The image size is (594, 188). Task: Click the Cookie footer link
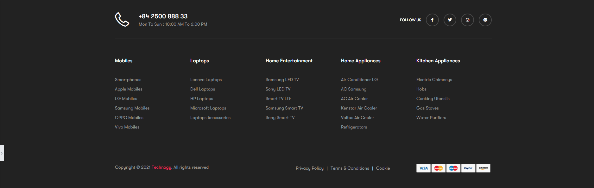(x=383, y=168)
